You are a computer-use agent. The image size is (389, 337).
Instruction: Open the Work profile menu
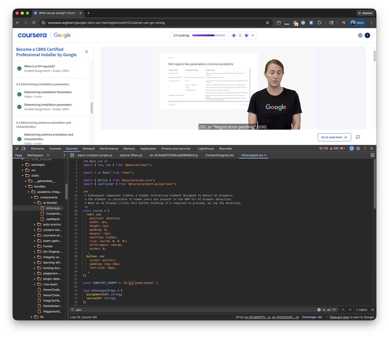[x=357, y=23]
